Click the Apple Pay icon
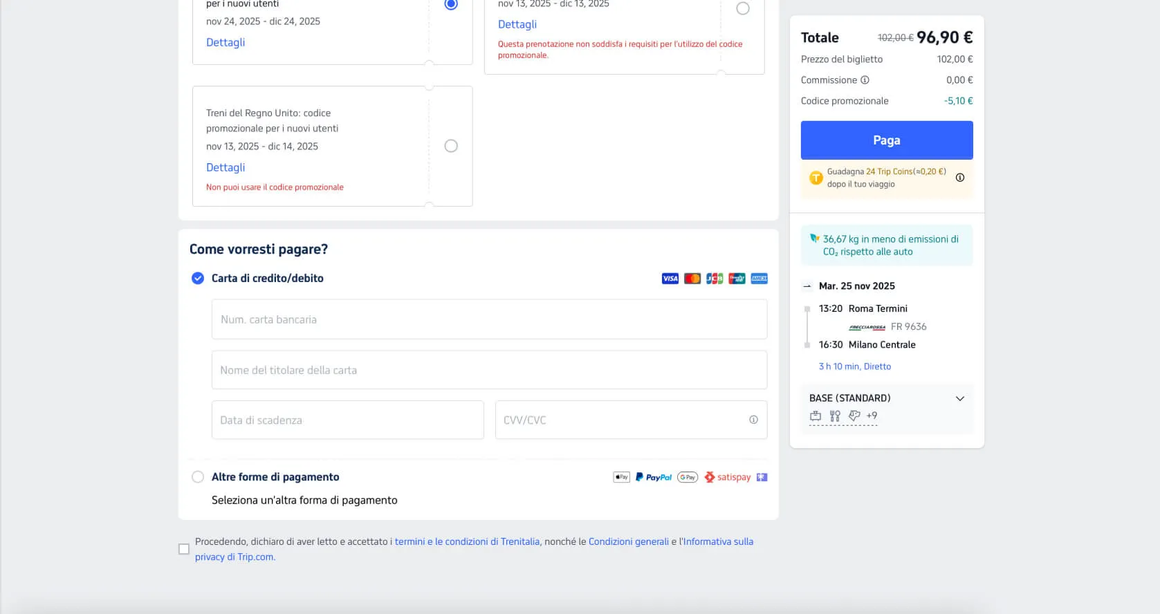Viewport: 1160px width, 614px height. coord(622,477)
